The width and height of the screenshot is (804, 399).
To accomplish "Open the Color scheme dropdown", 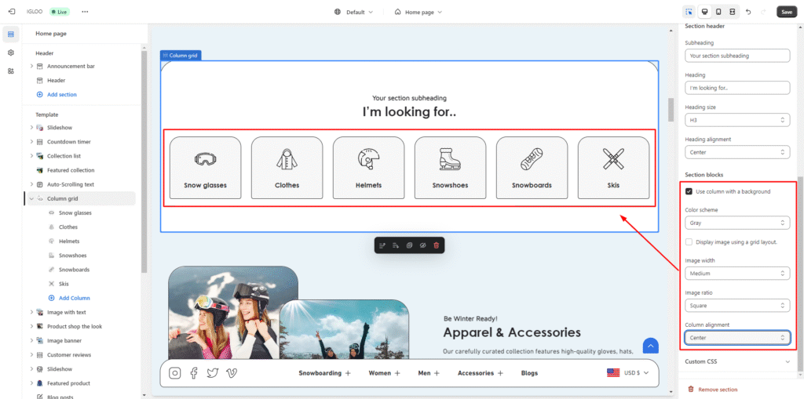I will (x=736, y=223).
